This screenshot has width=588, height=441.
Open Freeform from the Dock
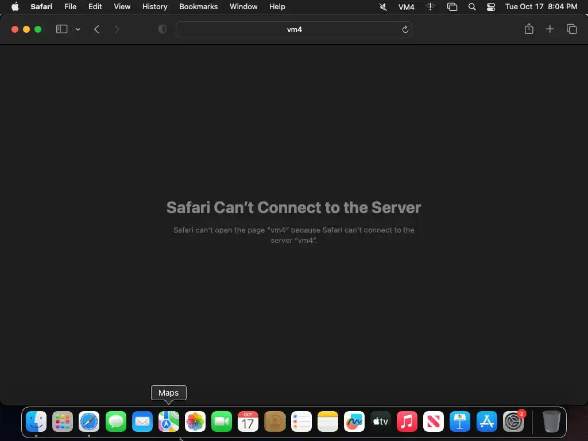[354, 421]
